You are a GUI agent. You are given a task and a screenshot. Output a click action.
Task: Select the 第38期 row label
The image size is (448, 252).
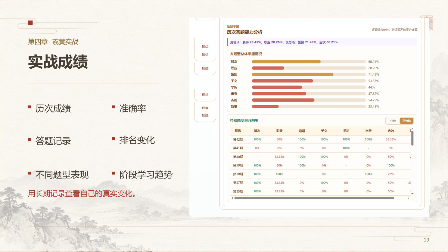238,174
